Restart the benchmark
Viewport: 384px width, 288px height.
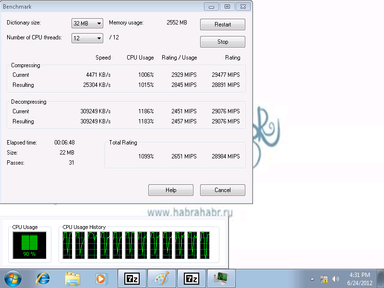click(223, 24)
